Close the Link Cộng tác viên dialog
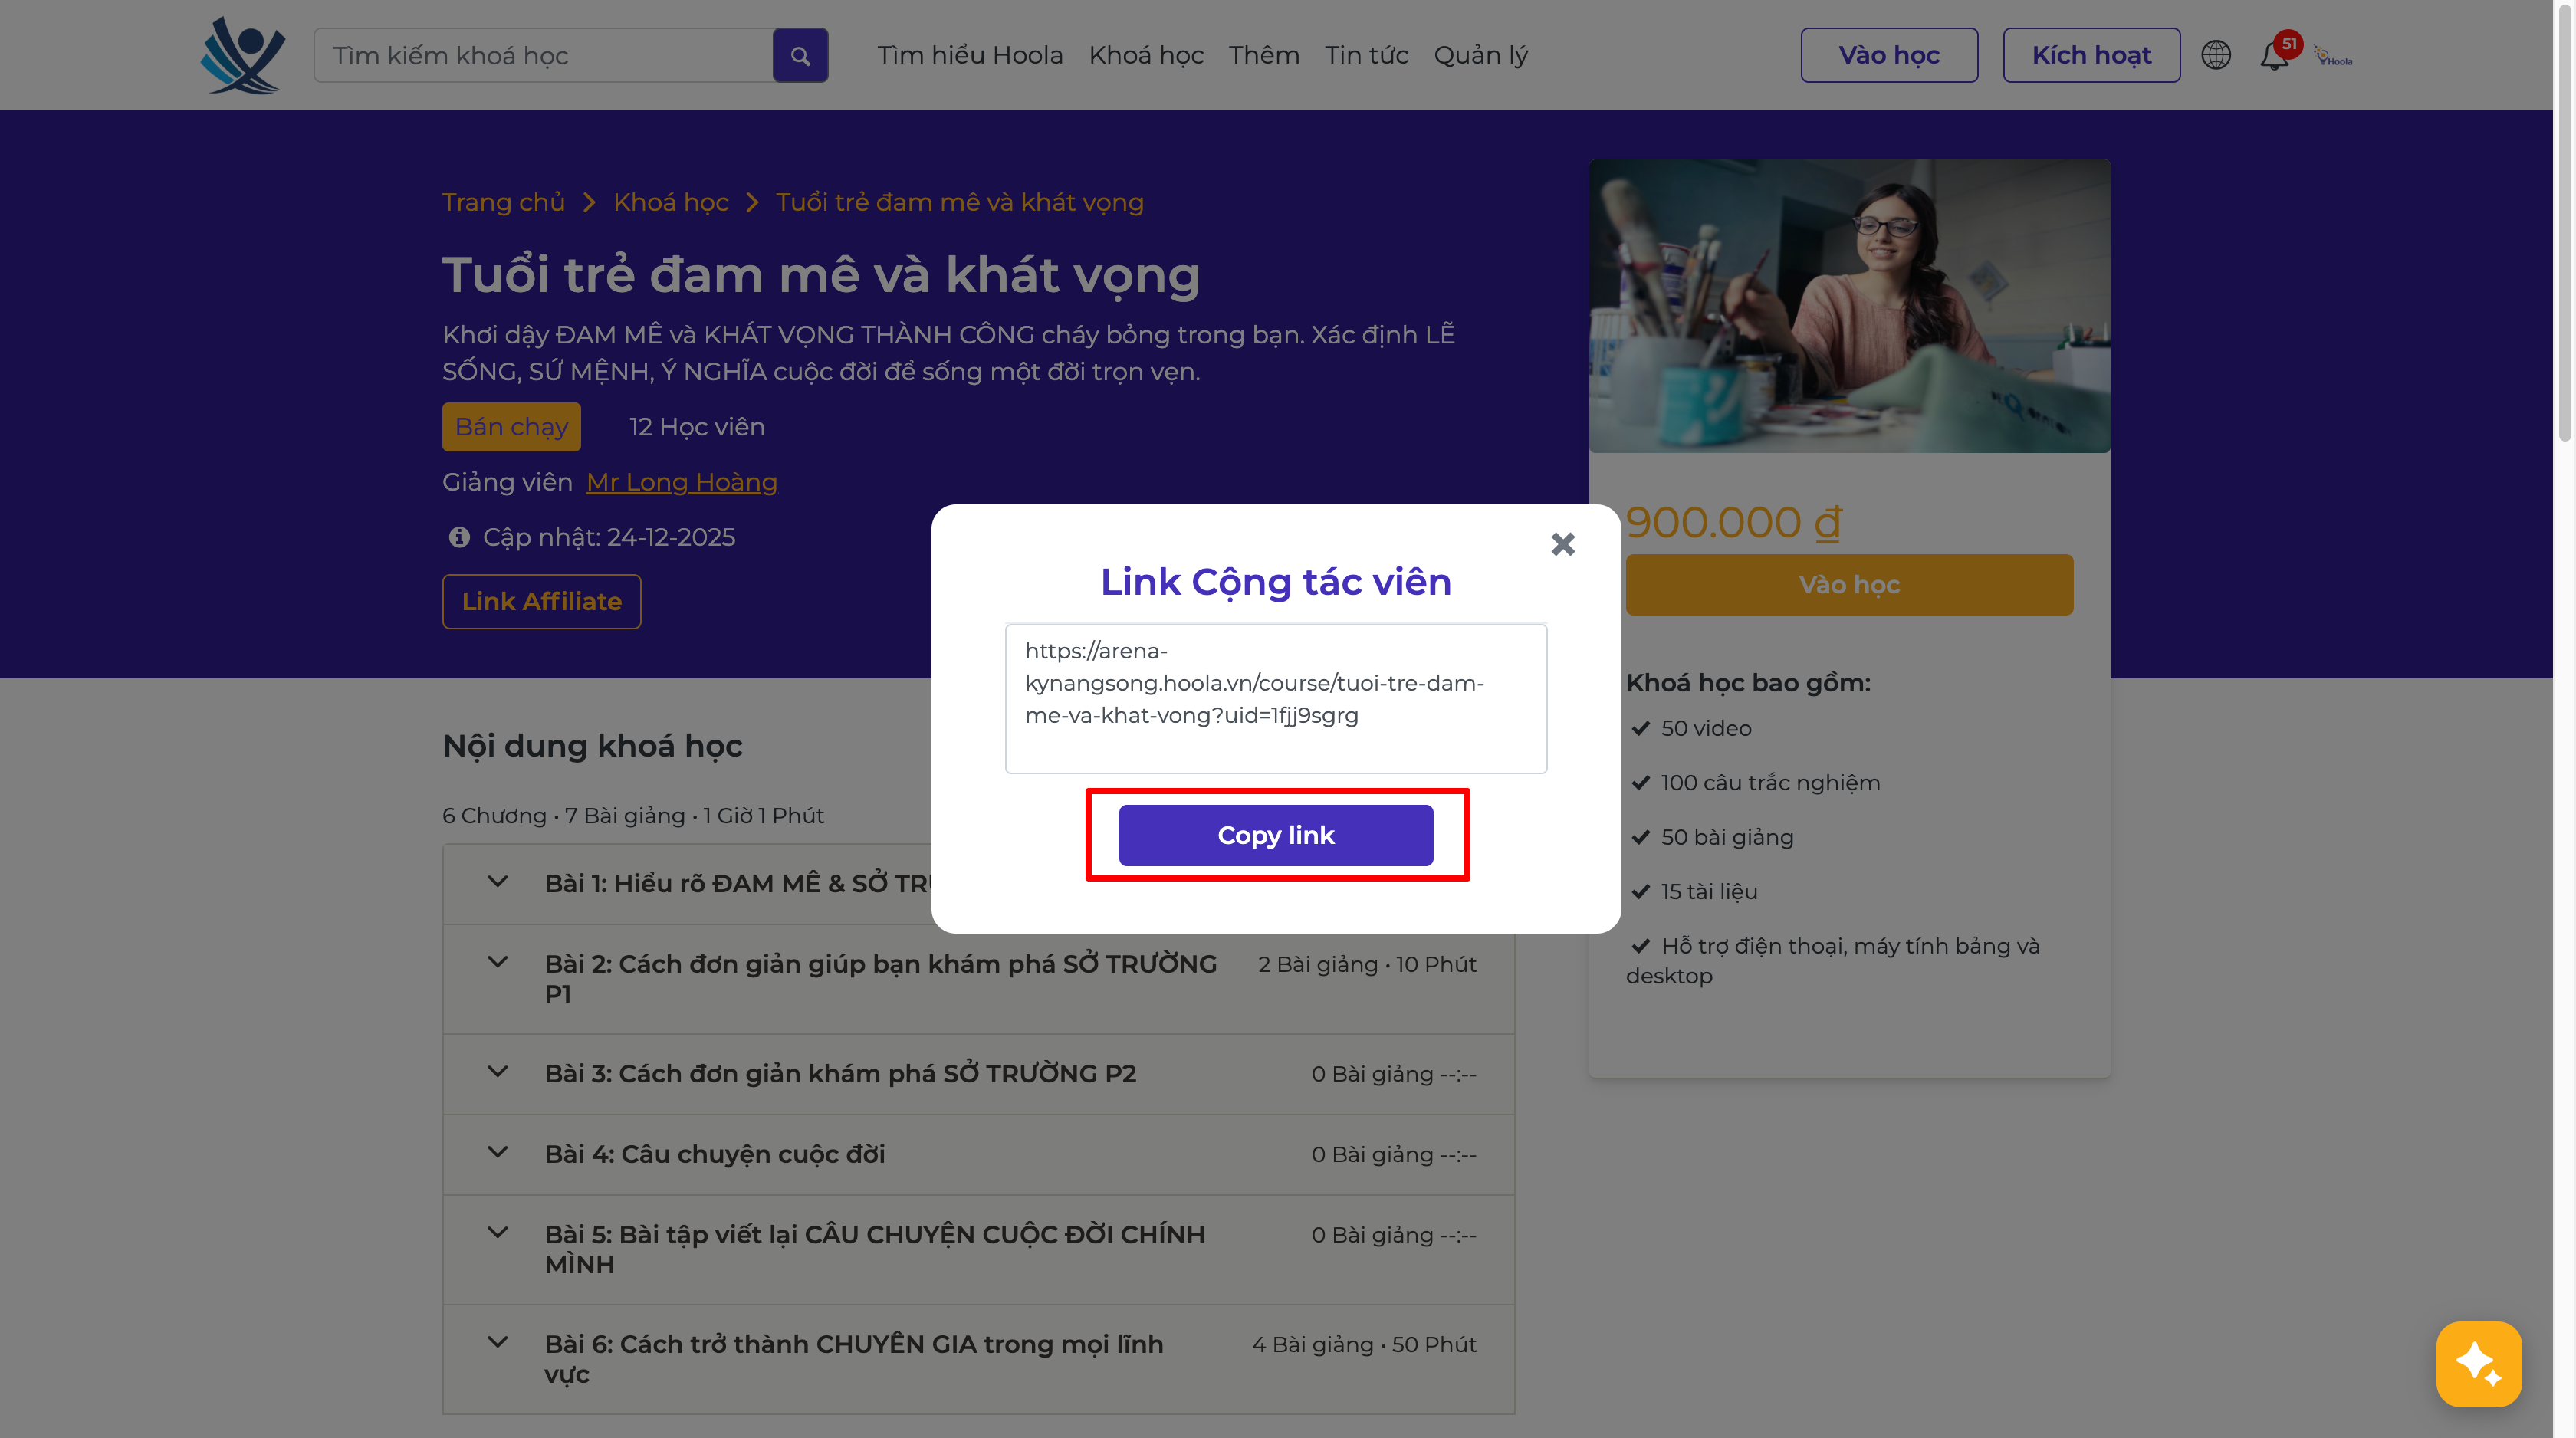Viewport: 2576px width, 1438px height. [1562, 544]
